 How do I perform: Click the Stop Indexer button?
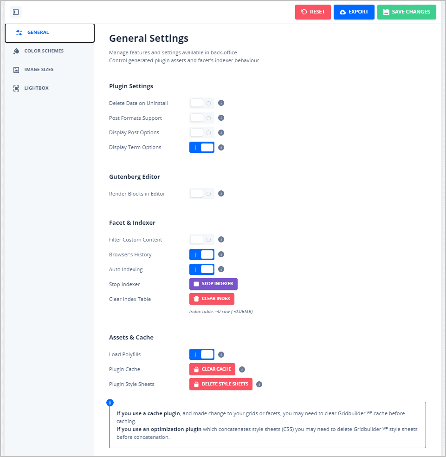click(213, 284)
